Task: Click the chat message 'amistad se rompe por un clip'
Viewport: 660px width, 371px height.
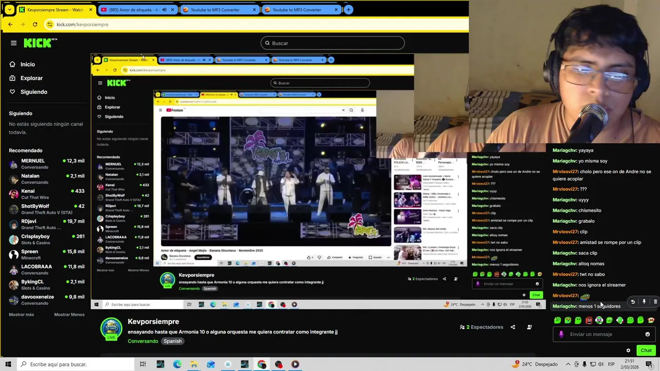Action: click(597, 242)
